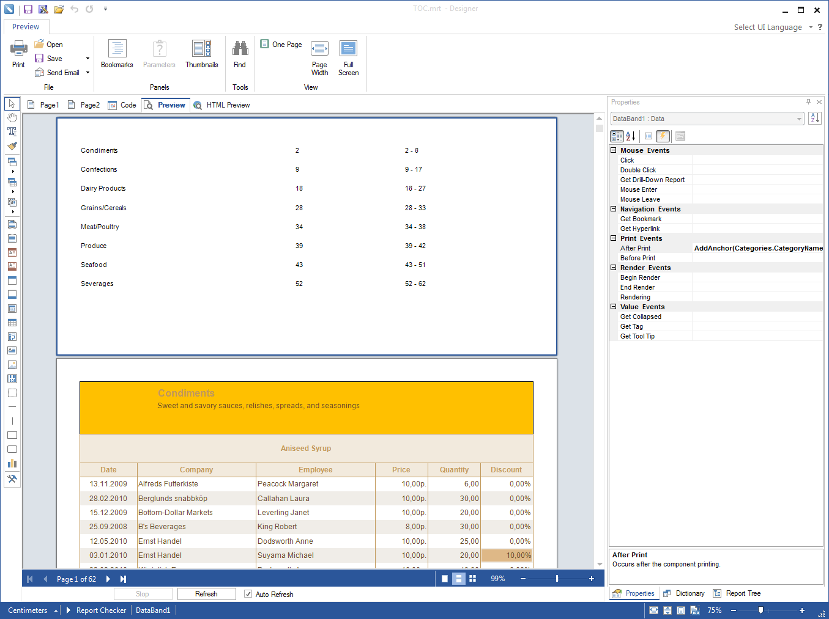This screenshot has height=619, width=829.
Task: Open the toolbox settings with the wrench icon
Action: (x=12, y=479)
